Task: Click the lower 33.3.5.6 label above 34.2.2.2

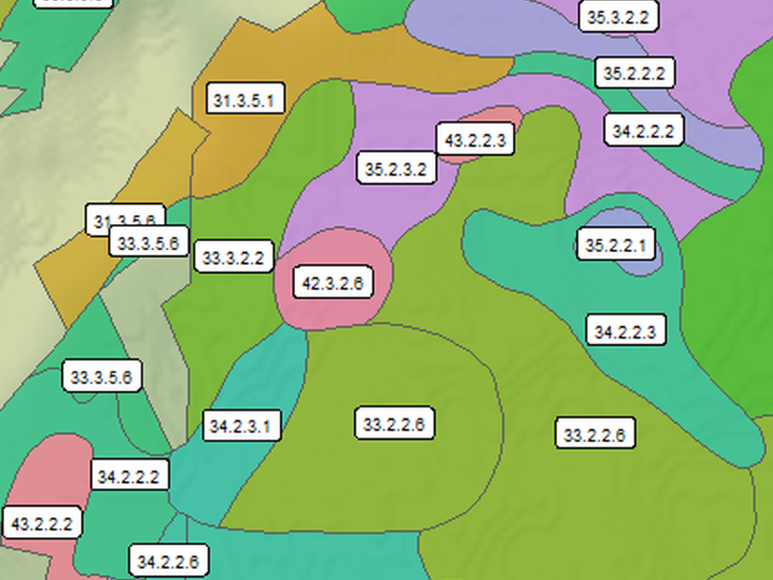Action: [102, 378]
